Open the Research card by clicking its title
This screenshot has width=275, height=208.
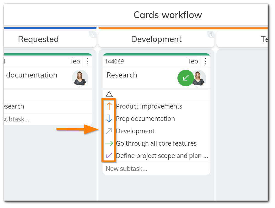click(x=121, y=75)
